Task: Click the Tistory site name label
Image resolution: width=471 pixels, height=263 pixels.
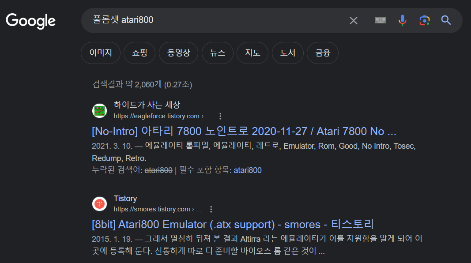Action: point(125,199)
